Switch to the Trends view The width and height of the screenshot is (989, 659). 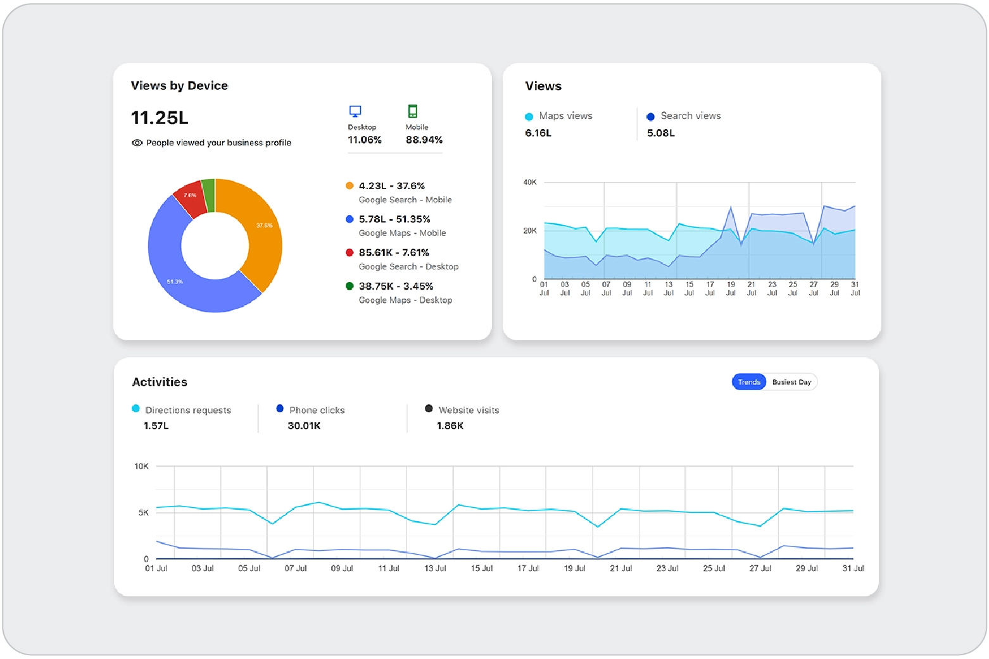tap(749, 382)
